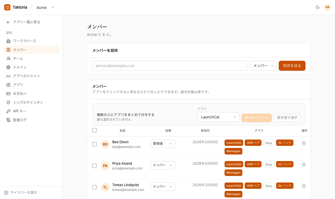Toggle Bea Dixon's Dory seat
Viewport: 335px width, 199px height.
point(269,143)
